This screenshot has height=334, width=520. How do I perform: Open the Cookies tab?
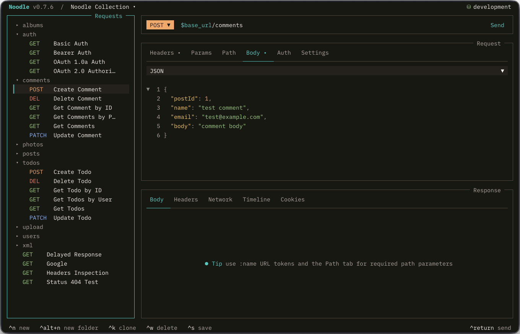pos(293,199)
